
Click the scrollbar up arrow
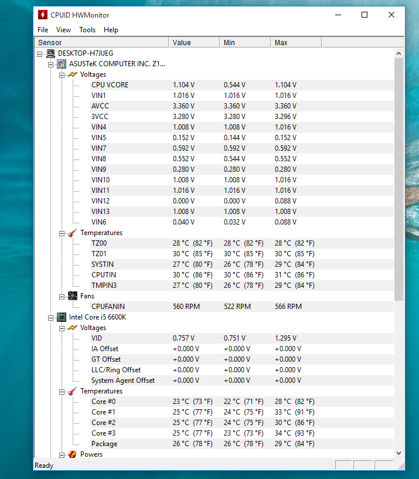pos(398,53)
